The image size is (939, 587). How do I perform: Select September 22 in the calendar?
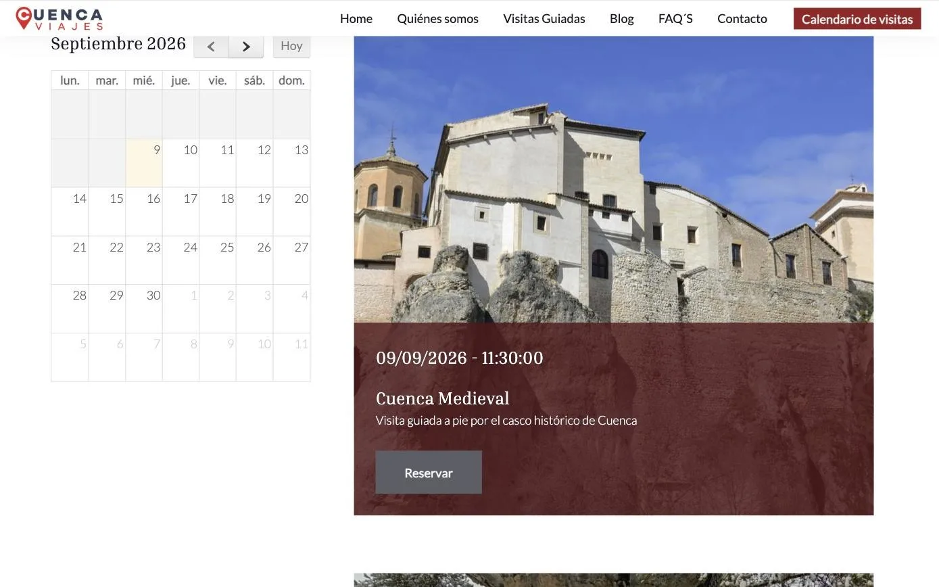107,260
